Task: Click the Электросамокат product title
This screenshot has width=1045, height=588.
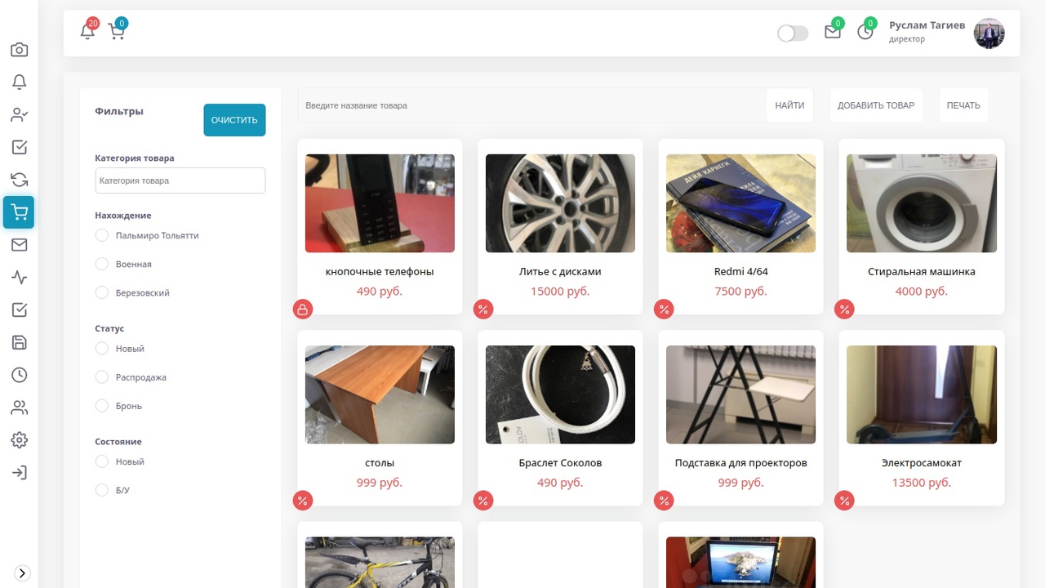Action: pos(922,463)
